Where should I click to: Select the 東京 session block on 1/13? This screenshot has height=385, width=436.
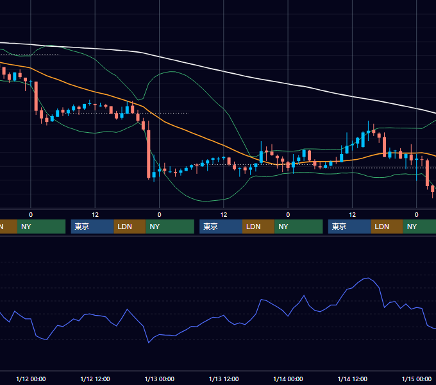(221, 227)
